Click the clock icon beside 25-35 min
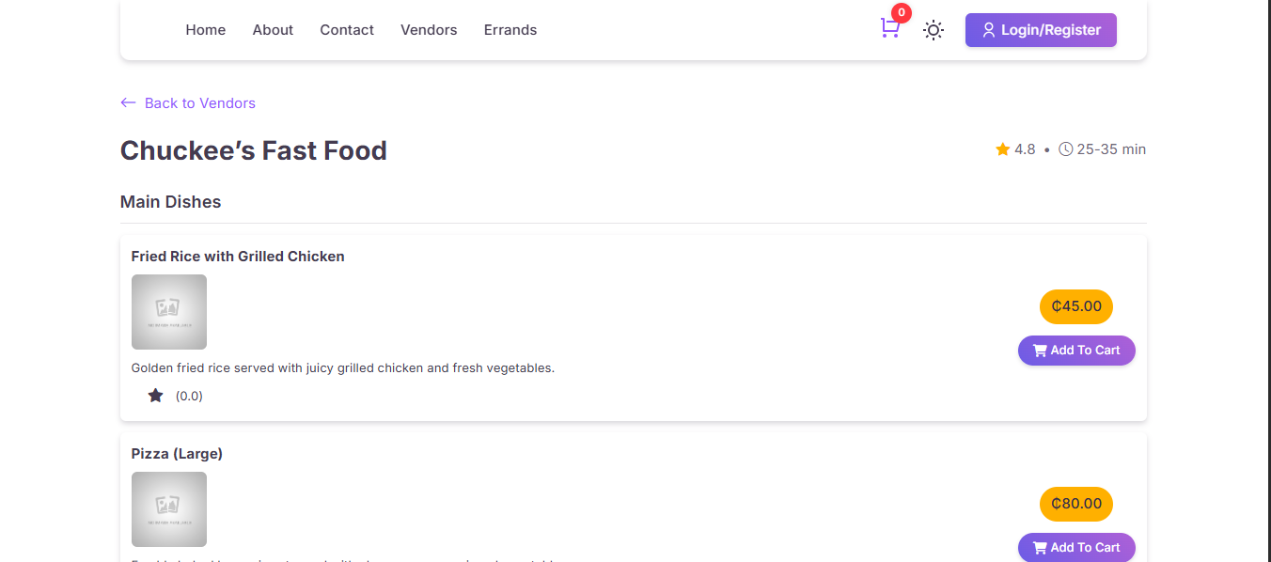The width and height of the screenshot is (1271, 562). coord(1065,149)
